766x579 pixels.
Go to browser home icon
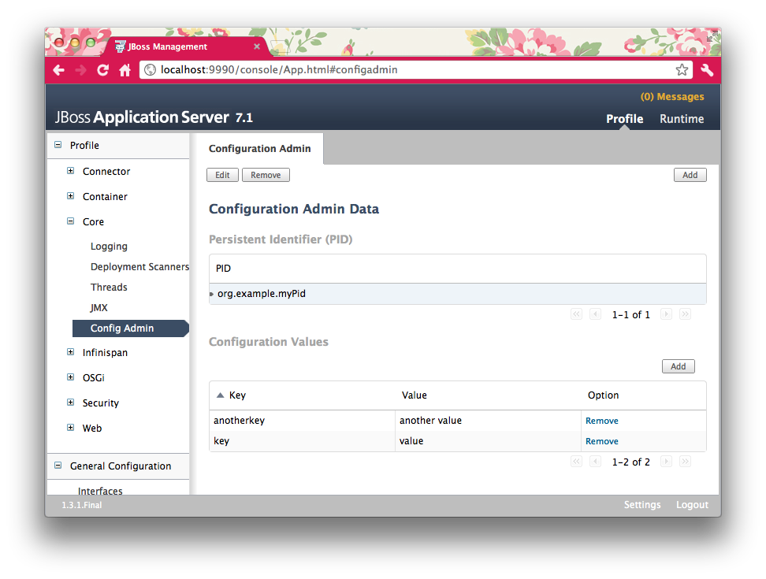coord(125,70)
